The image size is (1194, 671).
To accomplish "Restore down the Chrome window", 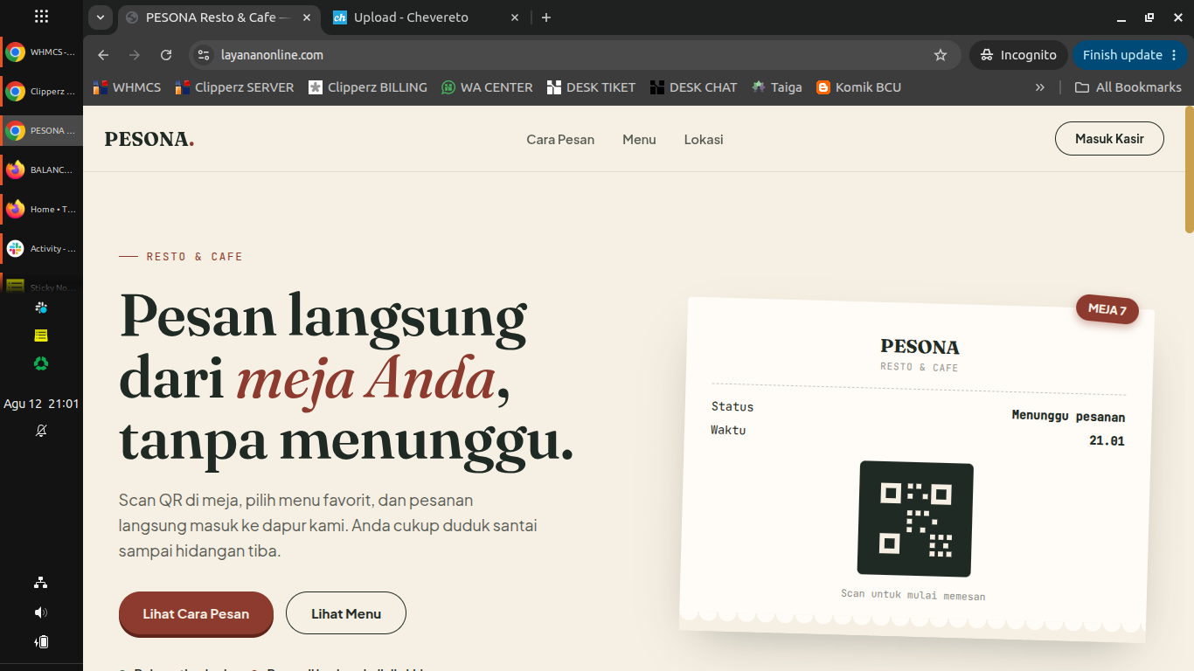I will [x=1149, y=17].
